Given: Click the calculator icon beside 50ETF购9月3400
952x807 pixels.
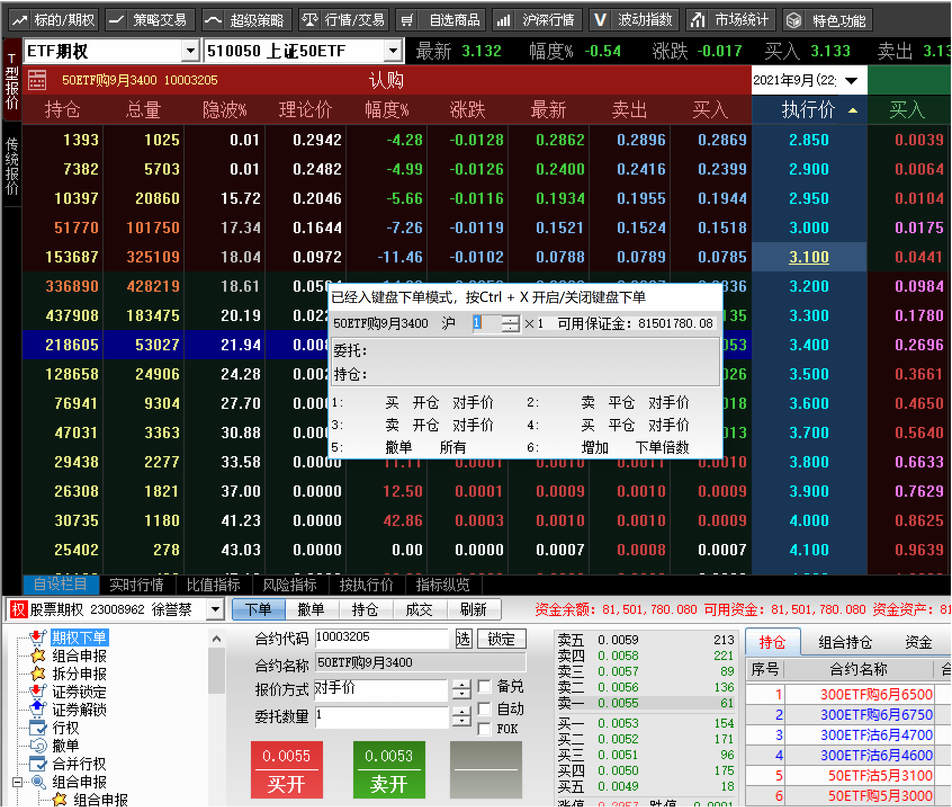Looking at the screenshot, I should (x=37, y=80).
